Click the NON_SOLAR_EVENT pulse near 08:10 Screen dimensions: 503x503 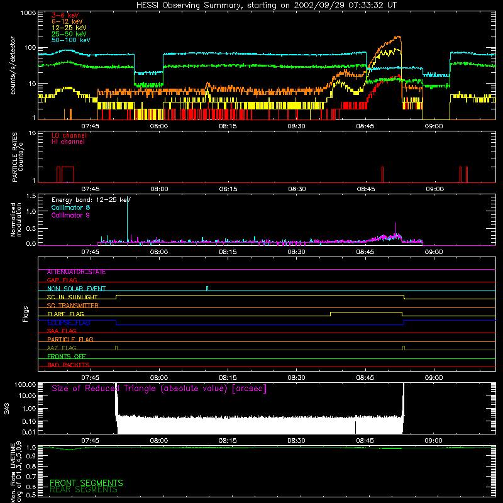pyautogui.click(x=207, y=289)
